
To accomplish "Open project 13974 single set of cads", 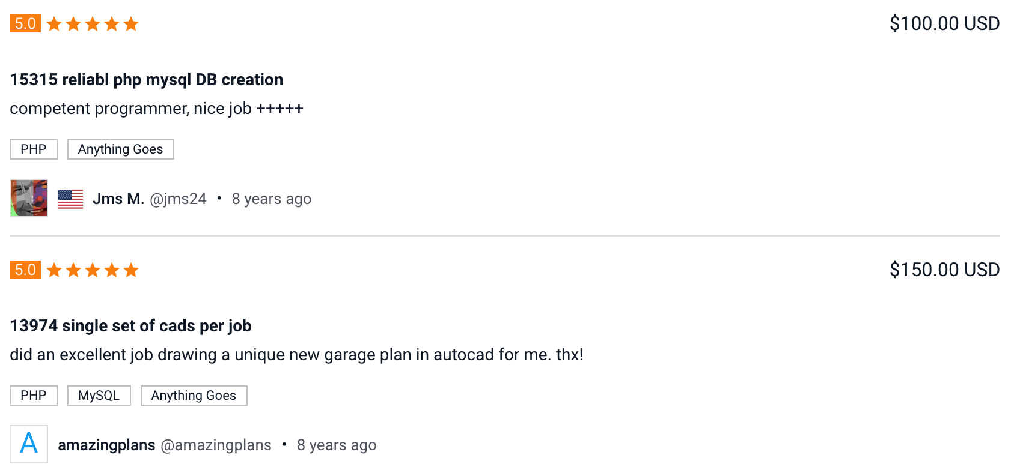I will pyautogui.click(x=131, y=326).
